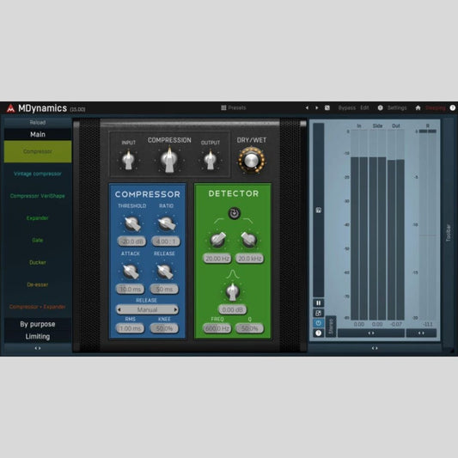Click the ratio value 4.00 : 1 field
The width and height of the screenshot is (458, 458).
click(x=166, y=241)
